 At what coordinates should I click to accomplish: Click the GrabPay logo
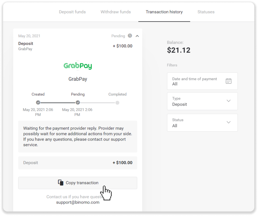pos(78,66)
